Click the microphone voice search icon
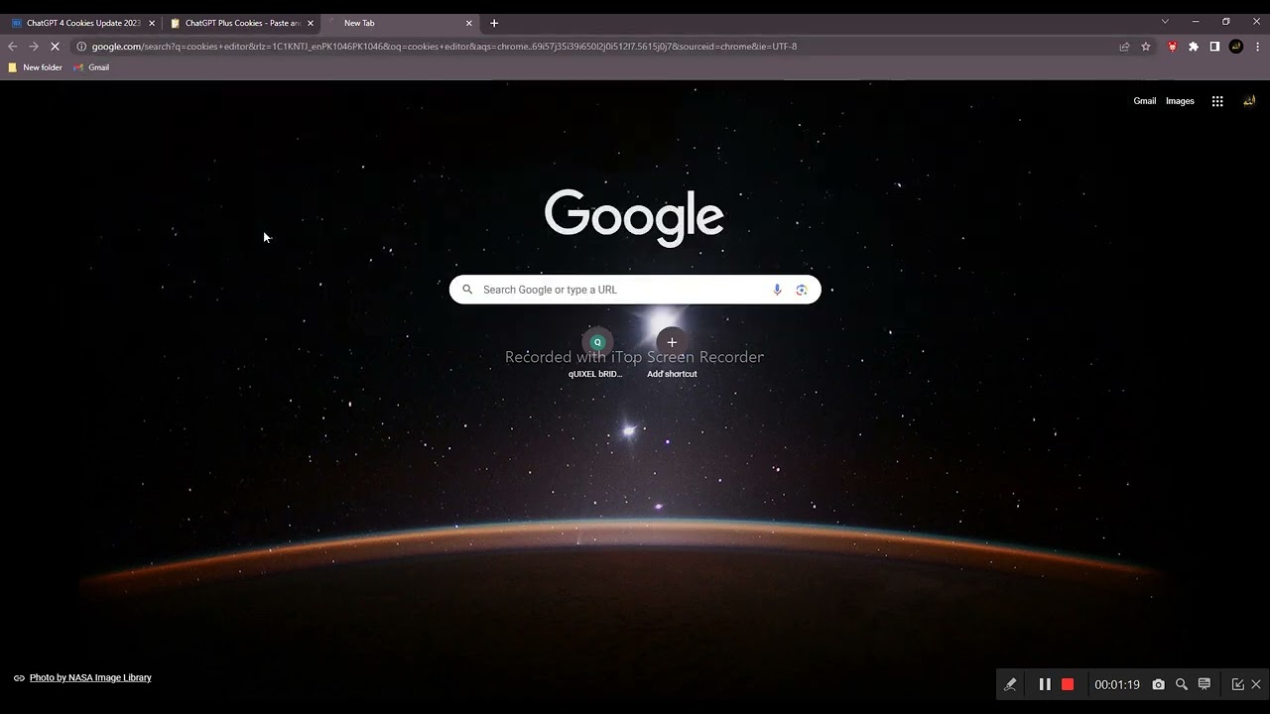The image size is (1270, 714). click(x=777, y=290)
